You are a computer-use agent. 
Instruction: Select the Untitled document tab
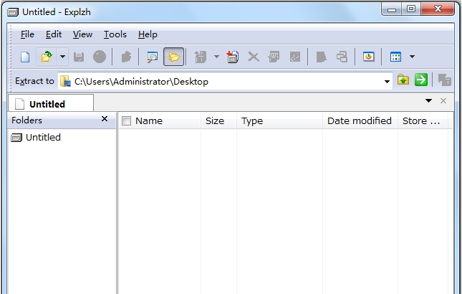pos(51,103)
